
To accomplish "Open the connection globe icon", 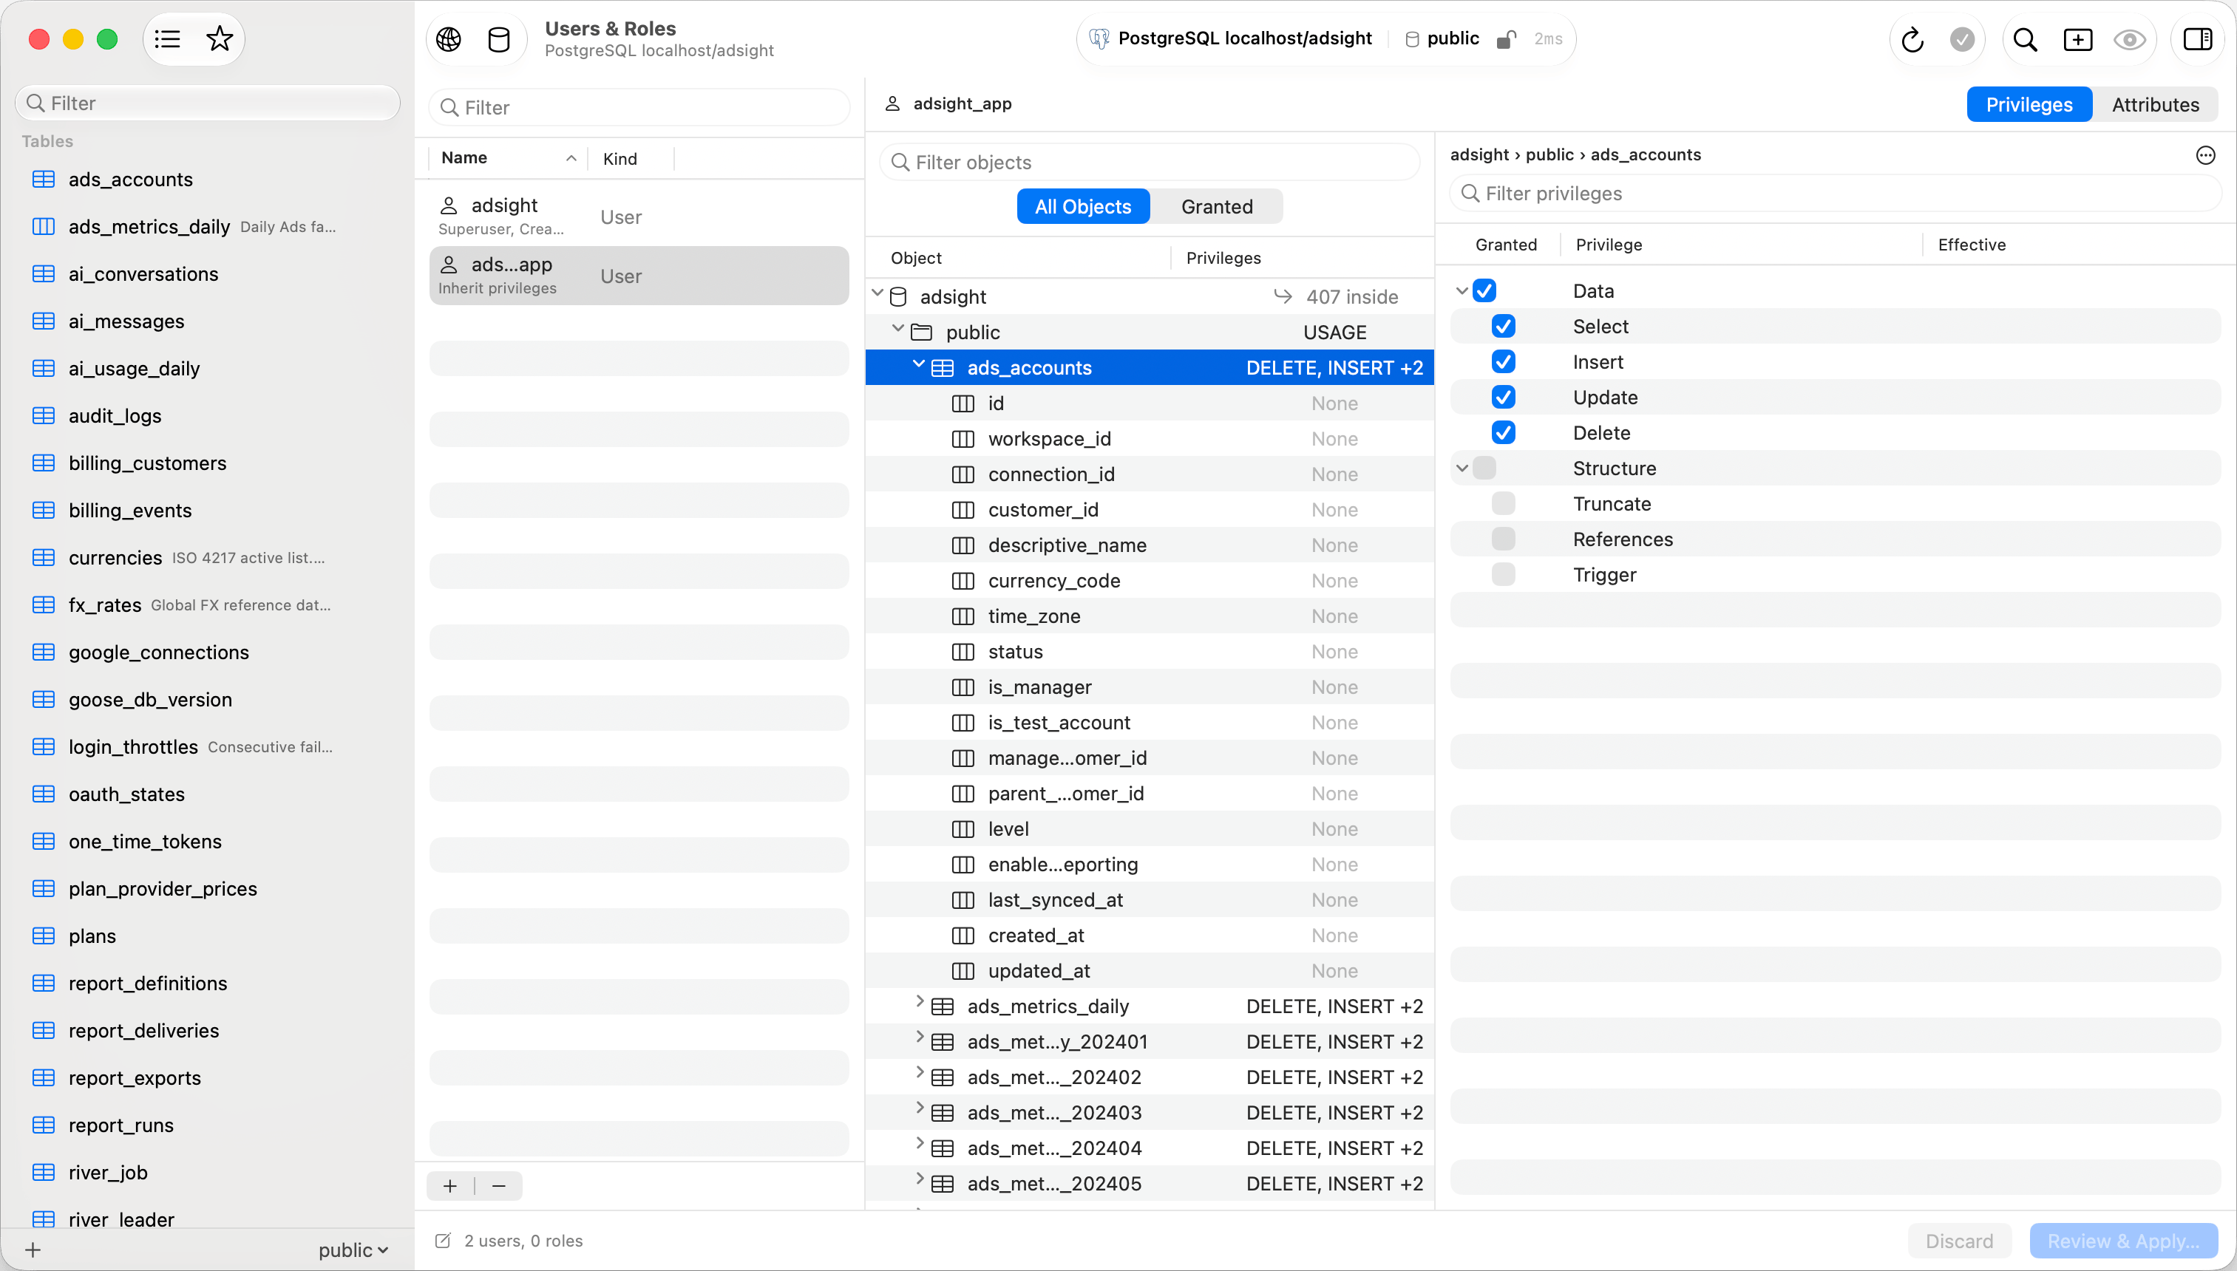I will click(x=449, y=39).
